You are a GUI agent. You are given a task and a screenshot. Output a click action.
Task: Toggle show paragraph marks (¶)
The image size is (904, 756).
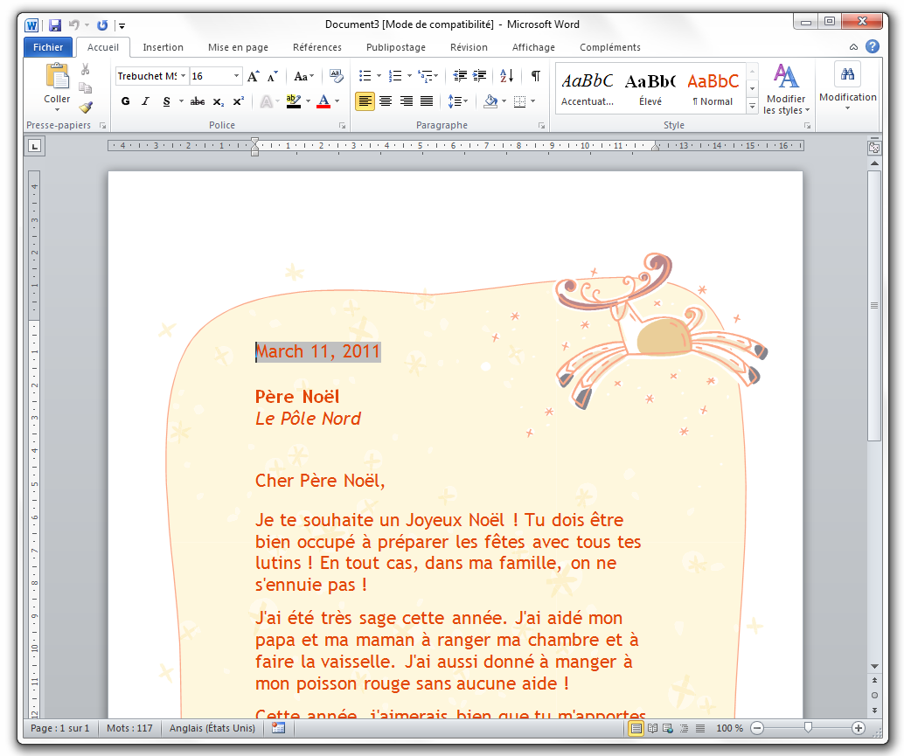pyautogui.click(x=536, y=76)
